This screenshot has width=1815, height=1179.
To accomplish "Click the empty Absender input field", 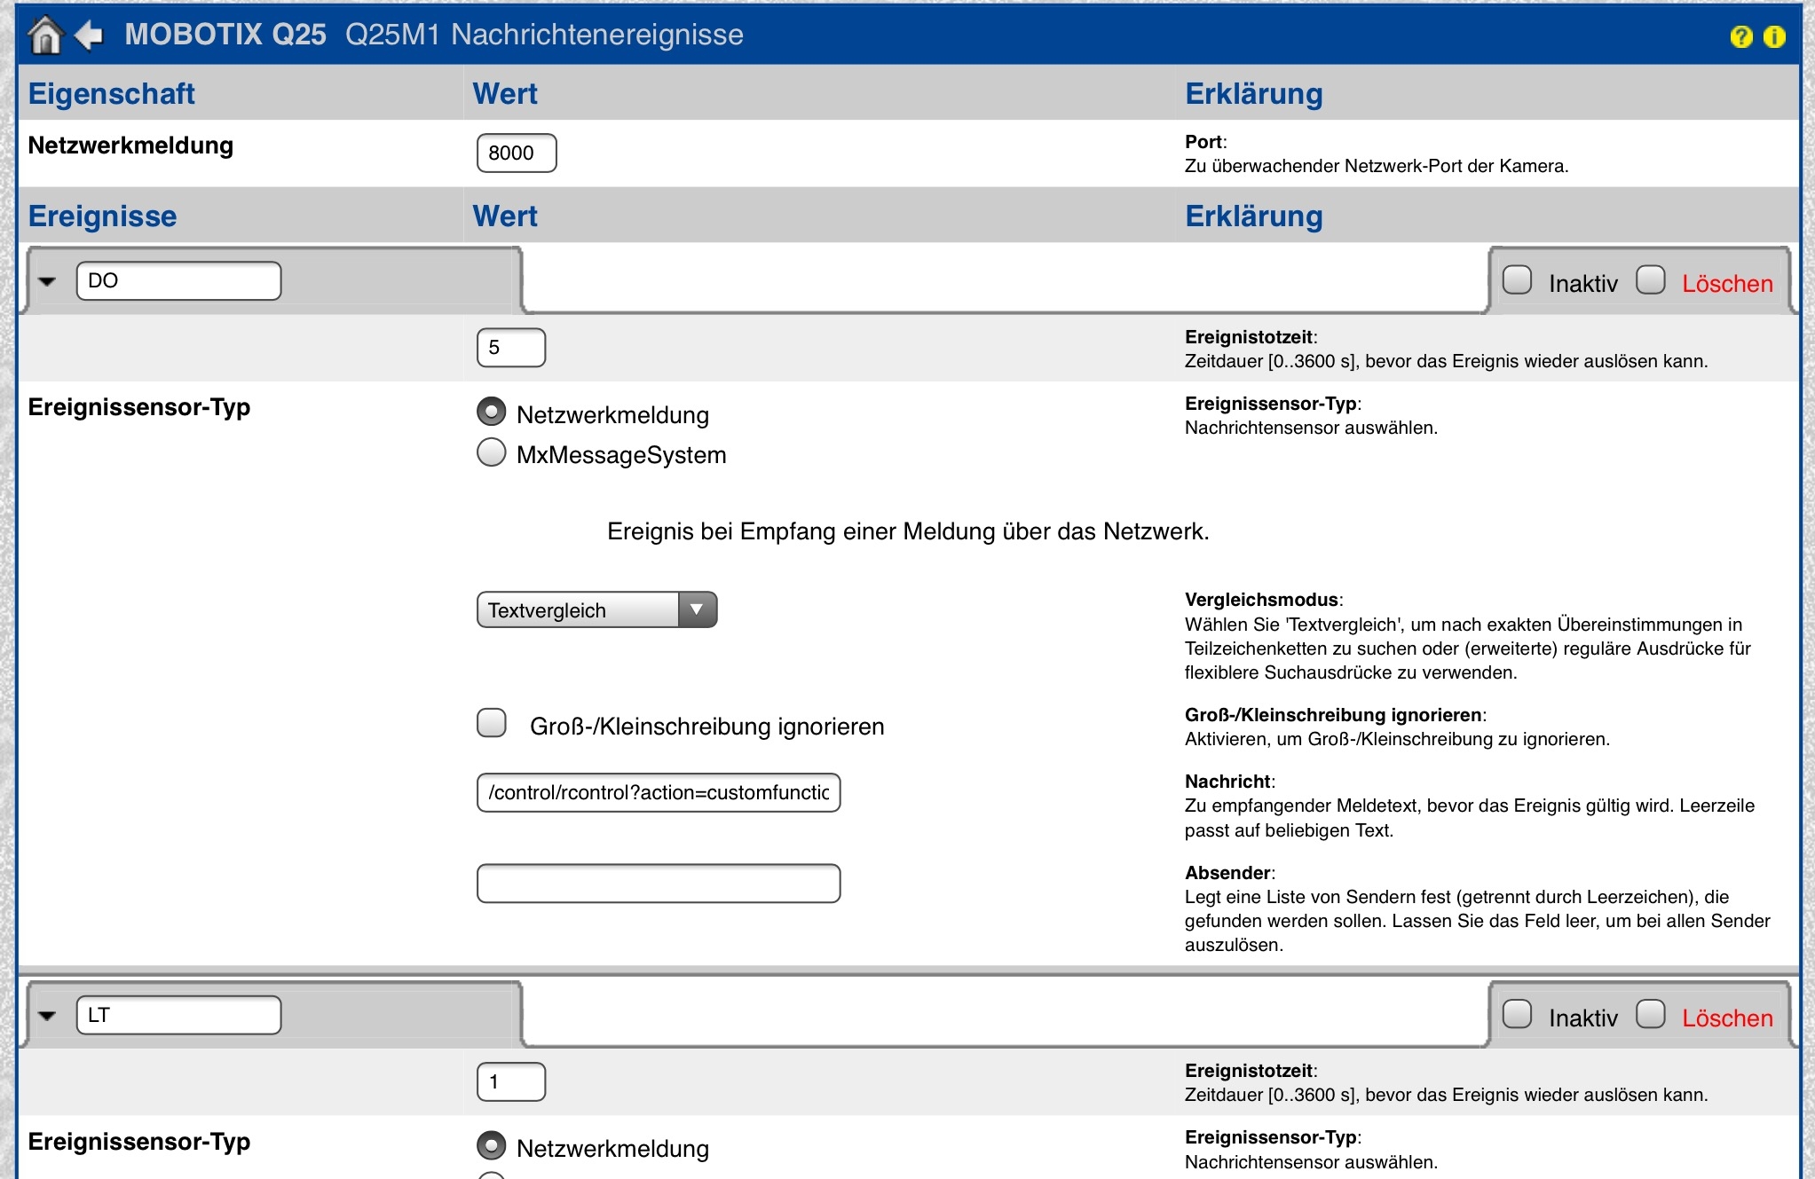I will 658,884.
